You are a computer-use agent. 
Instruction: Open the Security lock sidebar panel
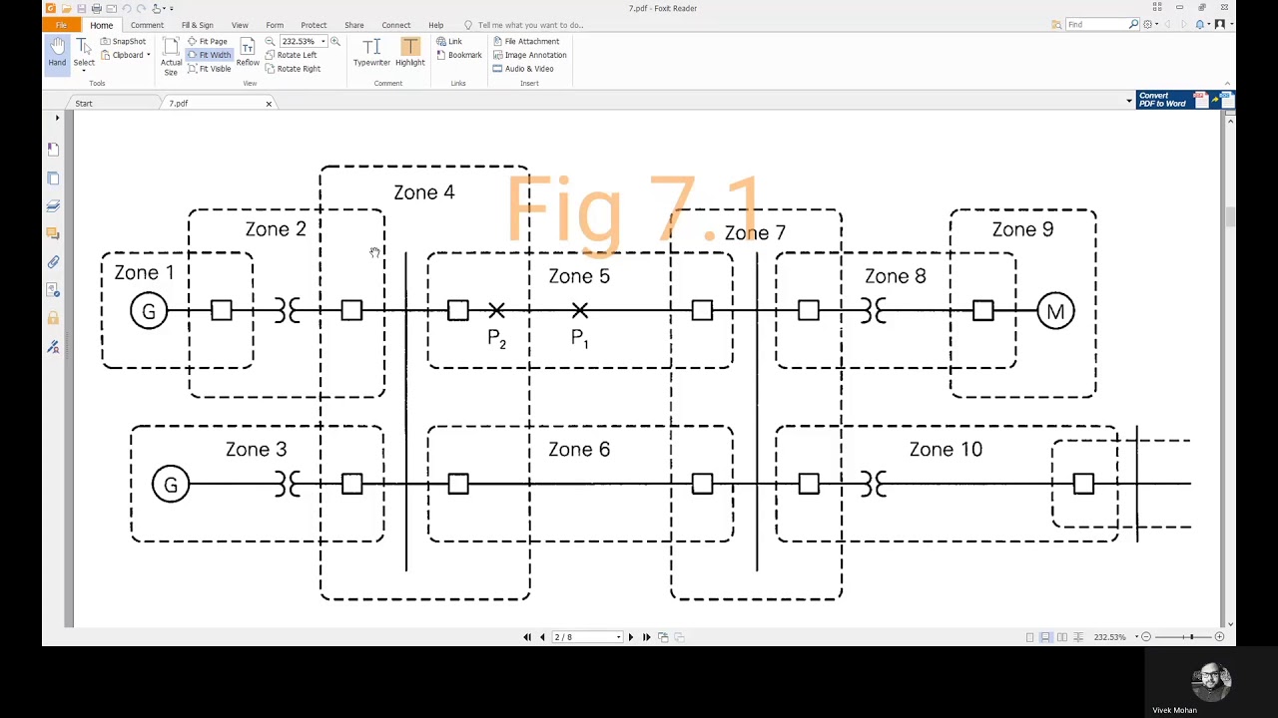[x=53, y=318]
